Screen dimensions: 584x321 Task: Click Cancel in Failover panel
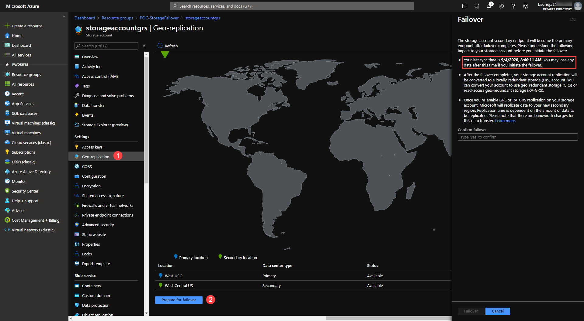pos(498,311)
